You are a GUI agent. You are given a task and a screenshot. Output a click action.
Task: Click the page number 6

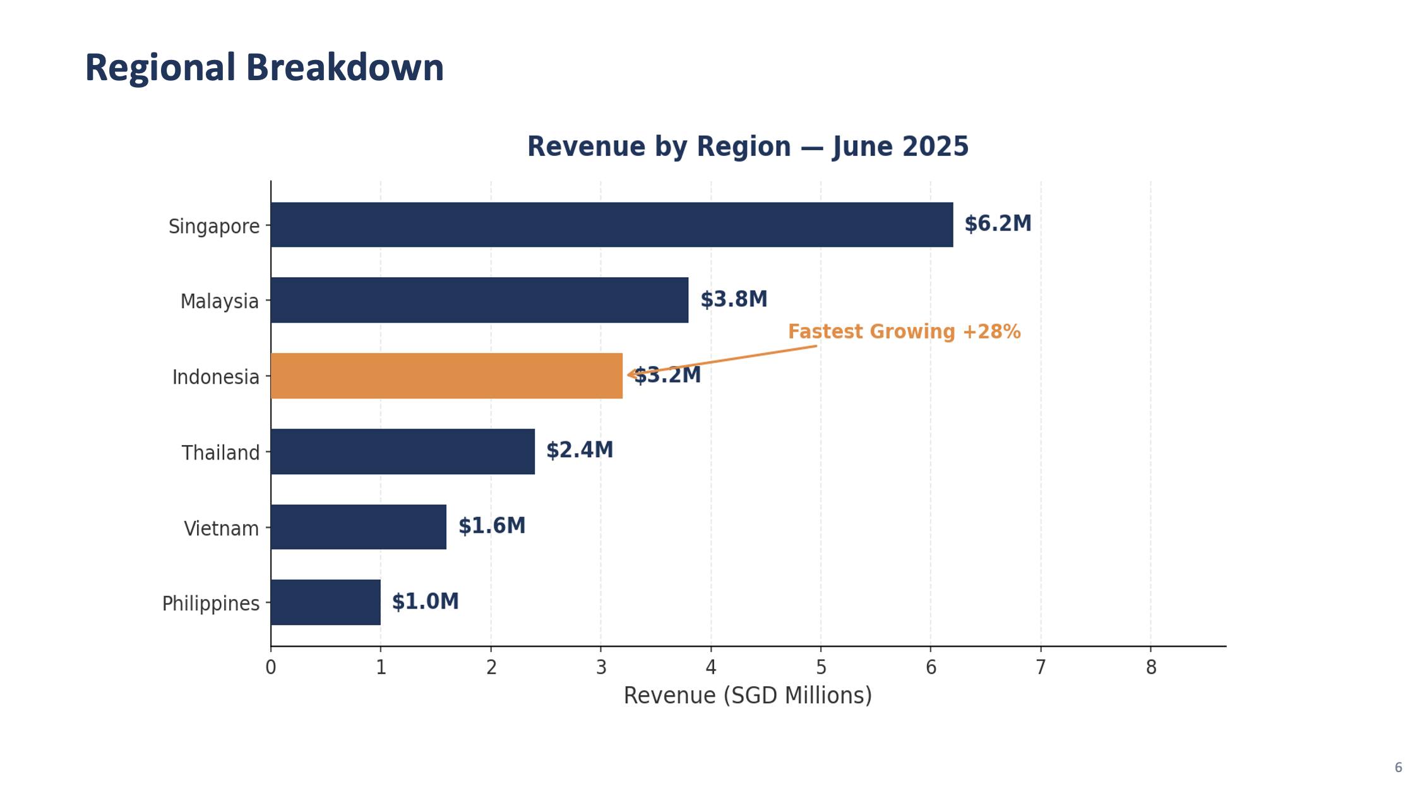pyautogui.click(x=1398, y=766)
